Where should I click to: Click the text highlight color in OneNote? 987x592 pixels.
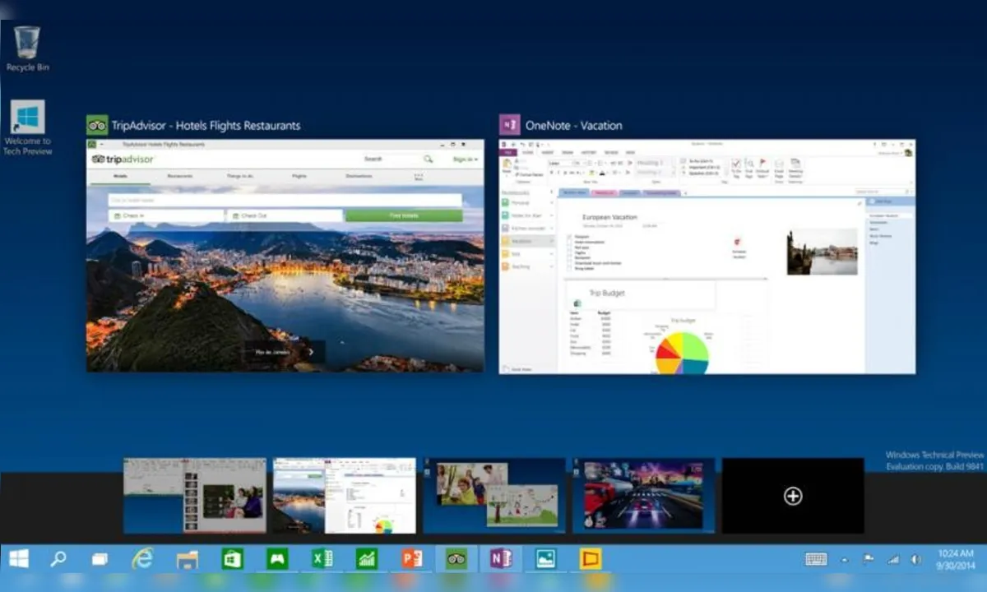pos(591,173)
